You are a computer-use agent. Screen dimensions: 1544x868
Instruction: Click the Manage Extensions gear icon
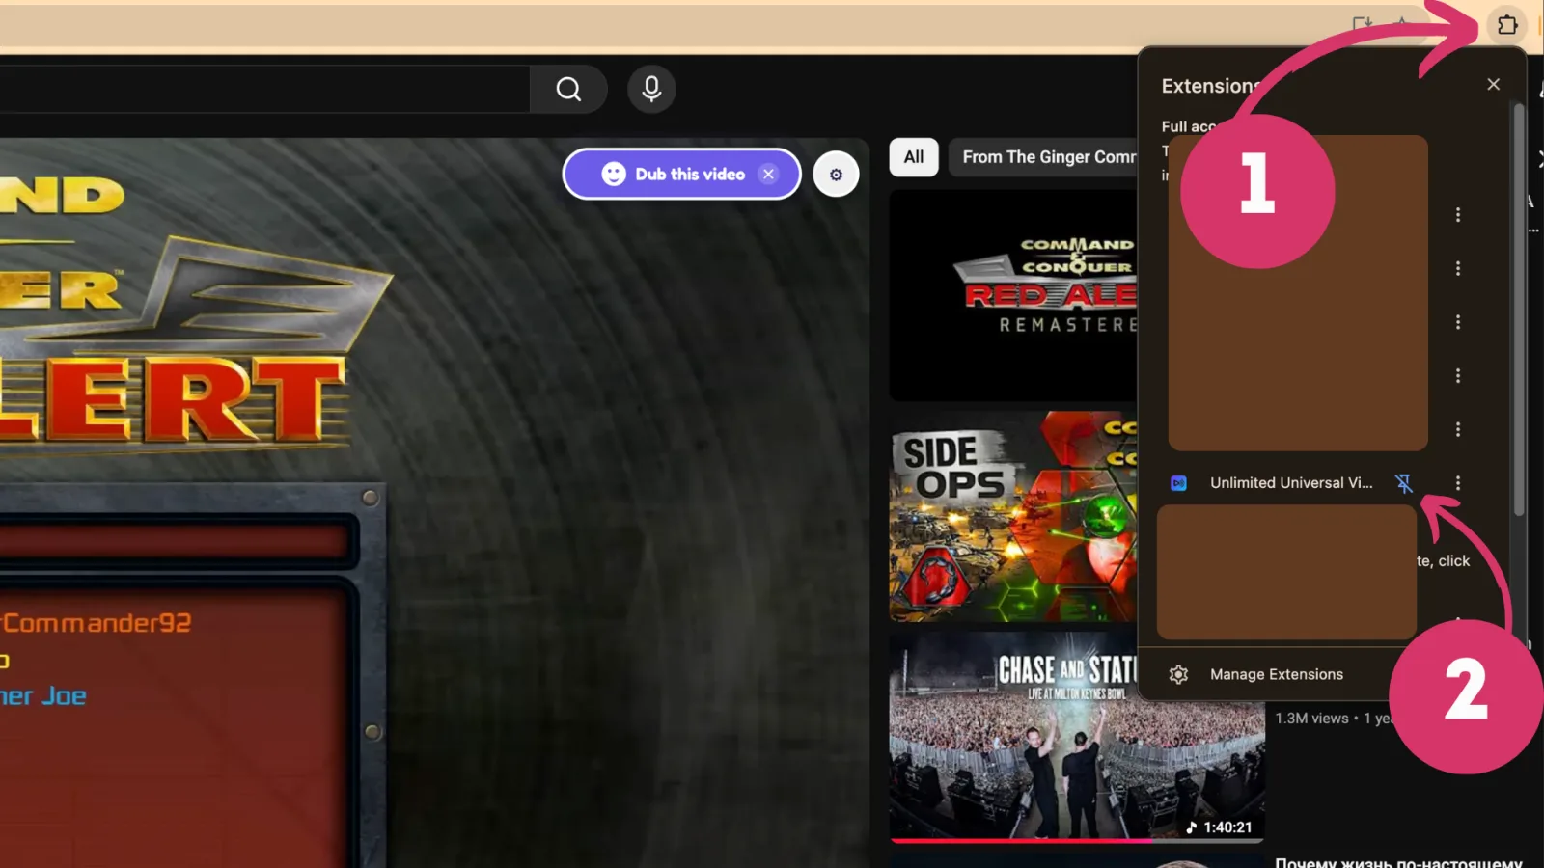1178,674
